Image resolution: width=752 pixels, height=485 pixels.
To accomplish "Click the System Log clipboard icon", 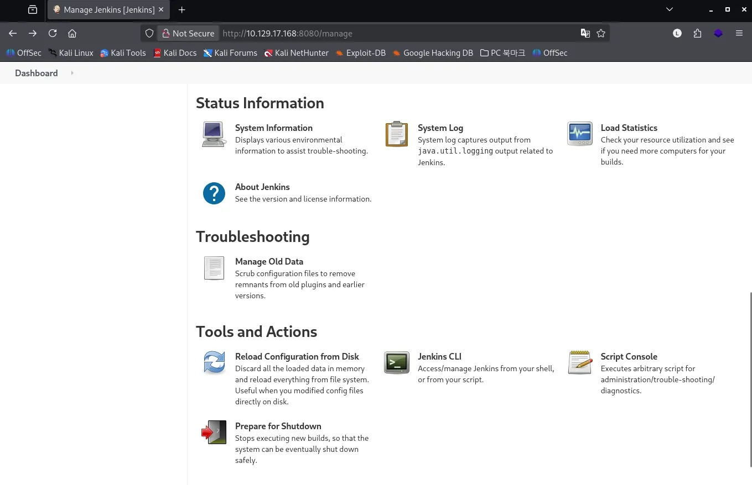I will tap(397, 134).
